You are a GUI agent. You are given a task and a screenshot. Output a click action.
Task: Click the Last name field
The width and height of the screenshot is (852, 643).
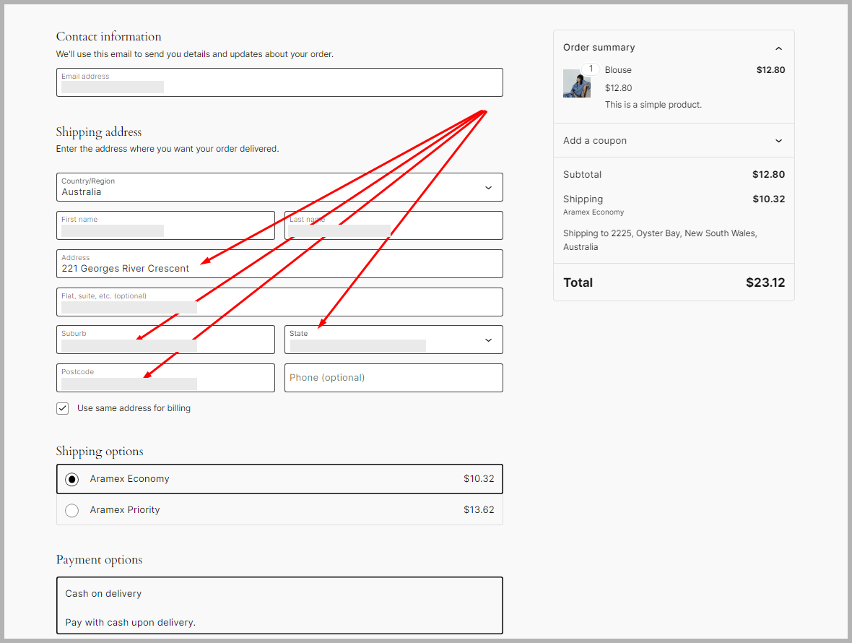pos(394,226)
